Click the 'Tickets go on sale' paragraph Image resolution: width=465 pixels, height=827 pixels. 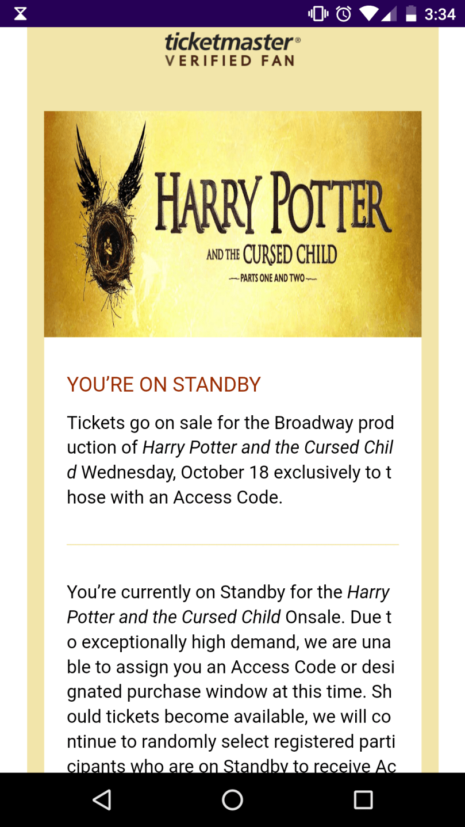[230, 460]
